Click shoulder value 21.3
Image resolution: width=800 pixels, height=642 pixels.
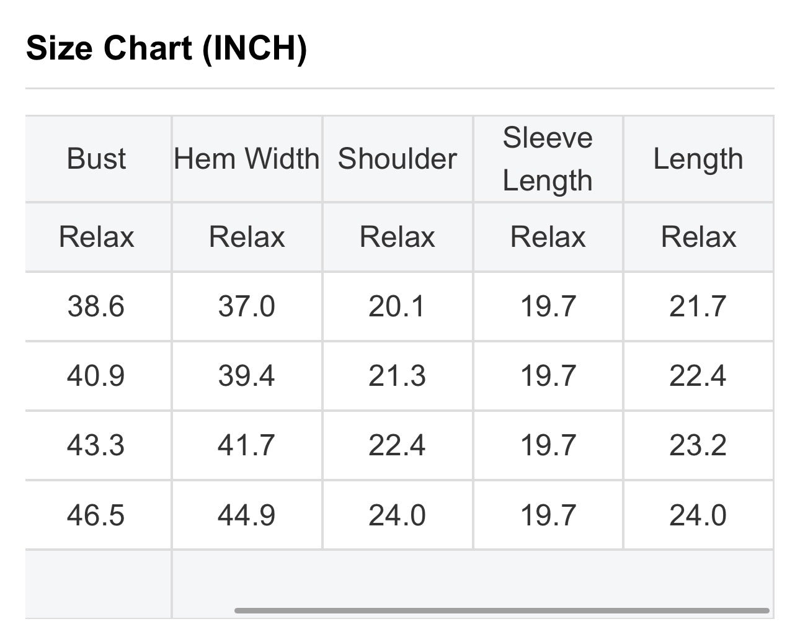397,376
